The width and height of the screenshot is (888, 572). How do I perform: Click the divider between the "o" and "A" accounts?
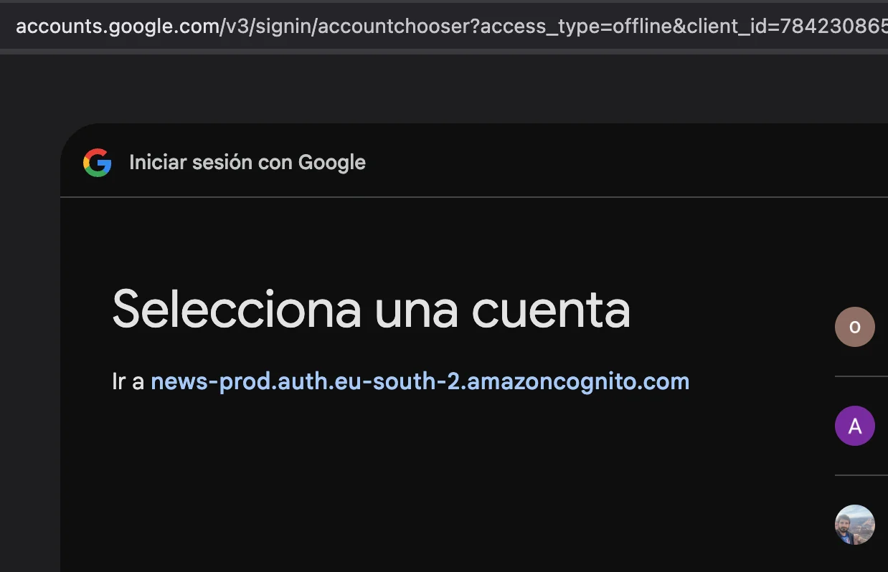point(861,376)
